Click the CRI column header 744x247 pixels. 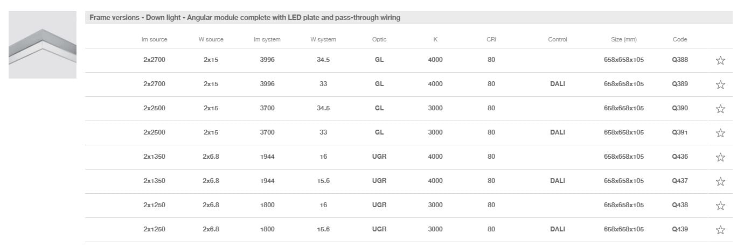point(491,39)
